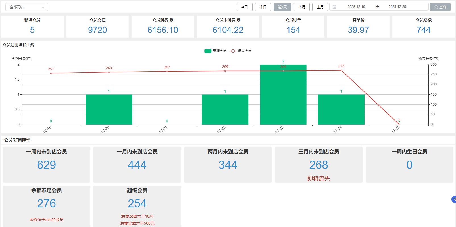Image resolution: width=456 pixels, height=227 pixels.
Task: Click the 客单价 value 39.97
Action: pyautogui.click(x=358, y=30)
